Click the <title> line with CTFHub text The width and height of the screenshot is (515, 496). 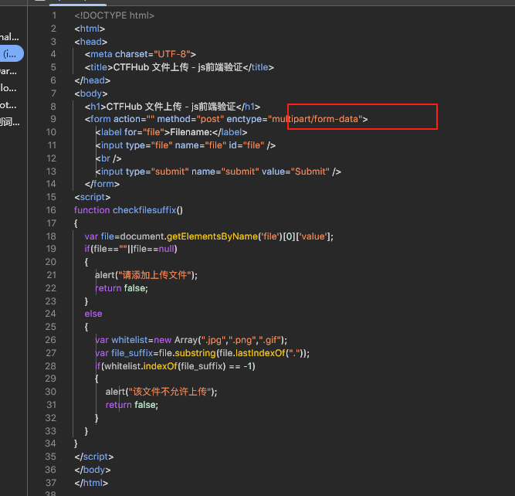[x=179, y=67]
